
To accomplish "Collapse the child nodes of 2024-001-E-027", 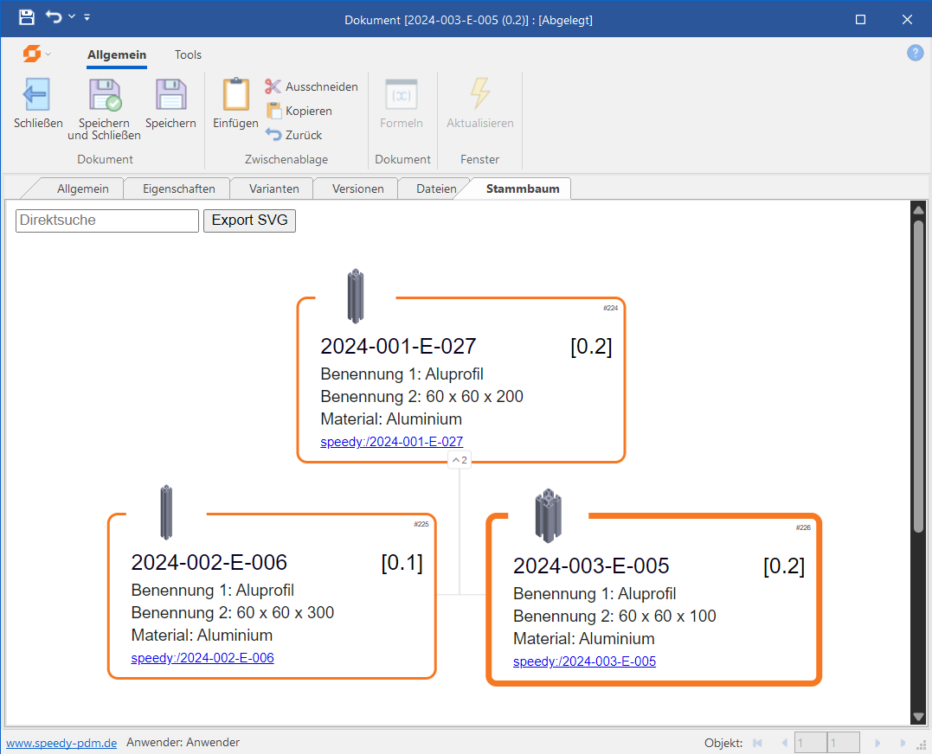I will (460, 460).
